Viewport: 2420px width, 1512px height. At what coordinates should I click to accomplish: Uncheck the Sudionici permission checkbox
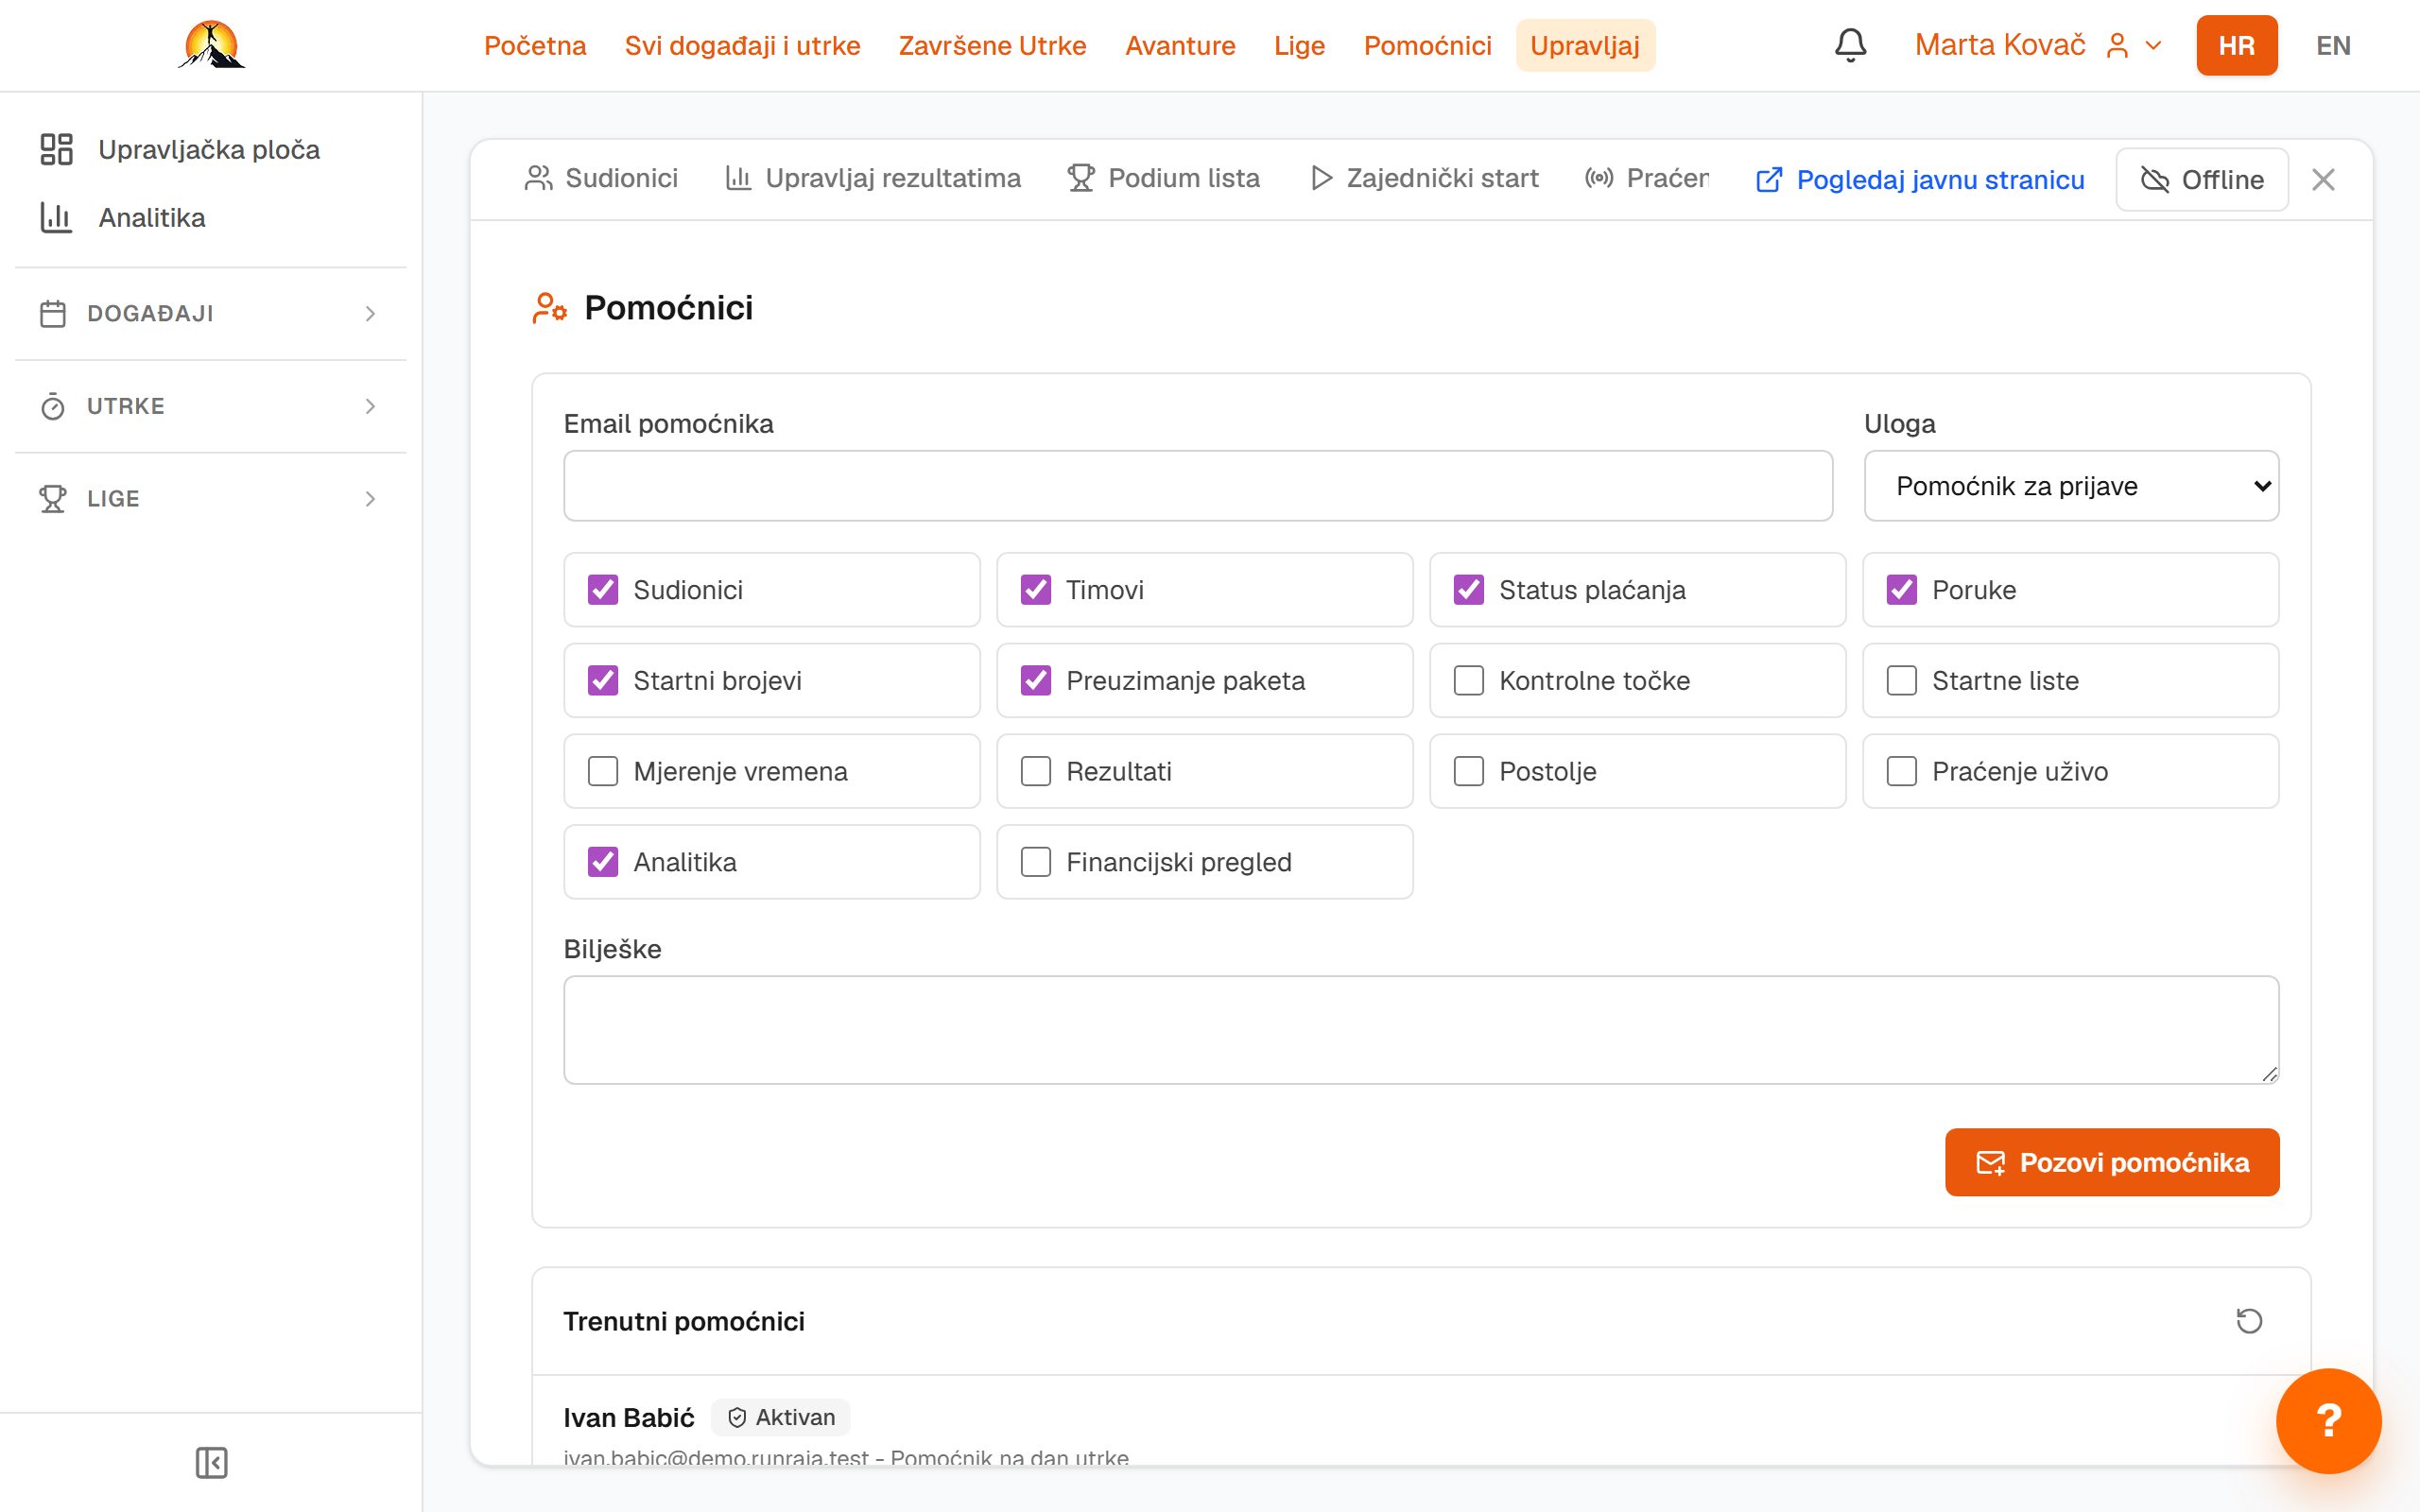[x=603, y=590]
